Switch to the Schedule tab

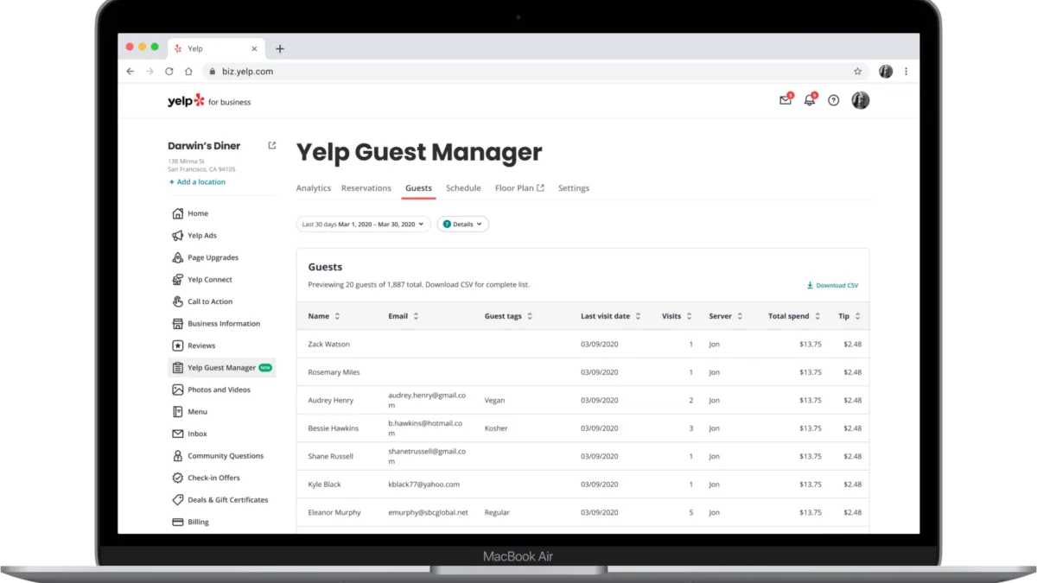463,188
